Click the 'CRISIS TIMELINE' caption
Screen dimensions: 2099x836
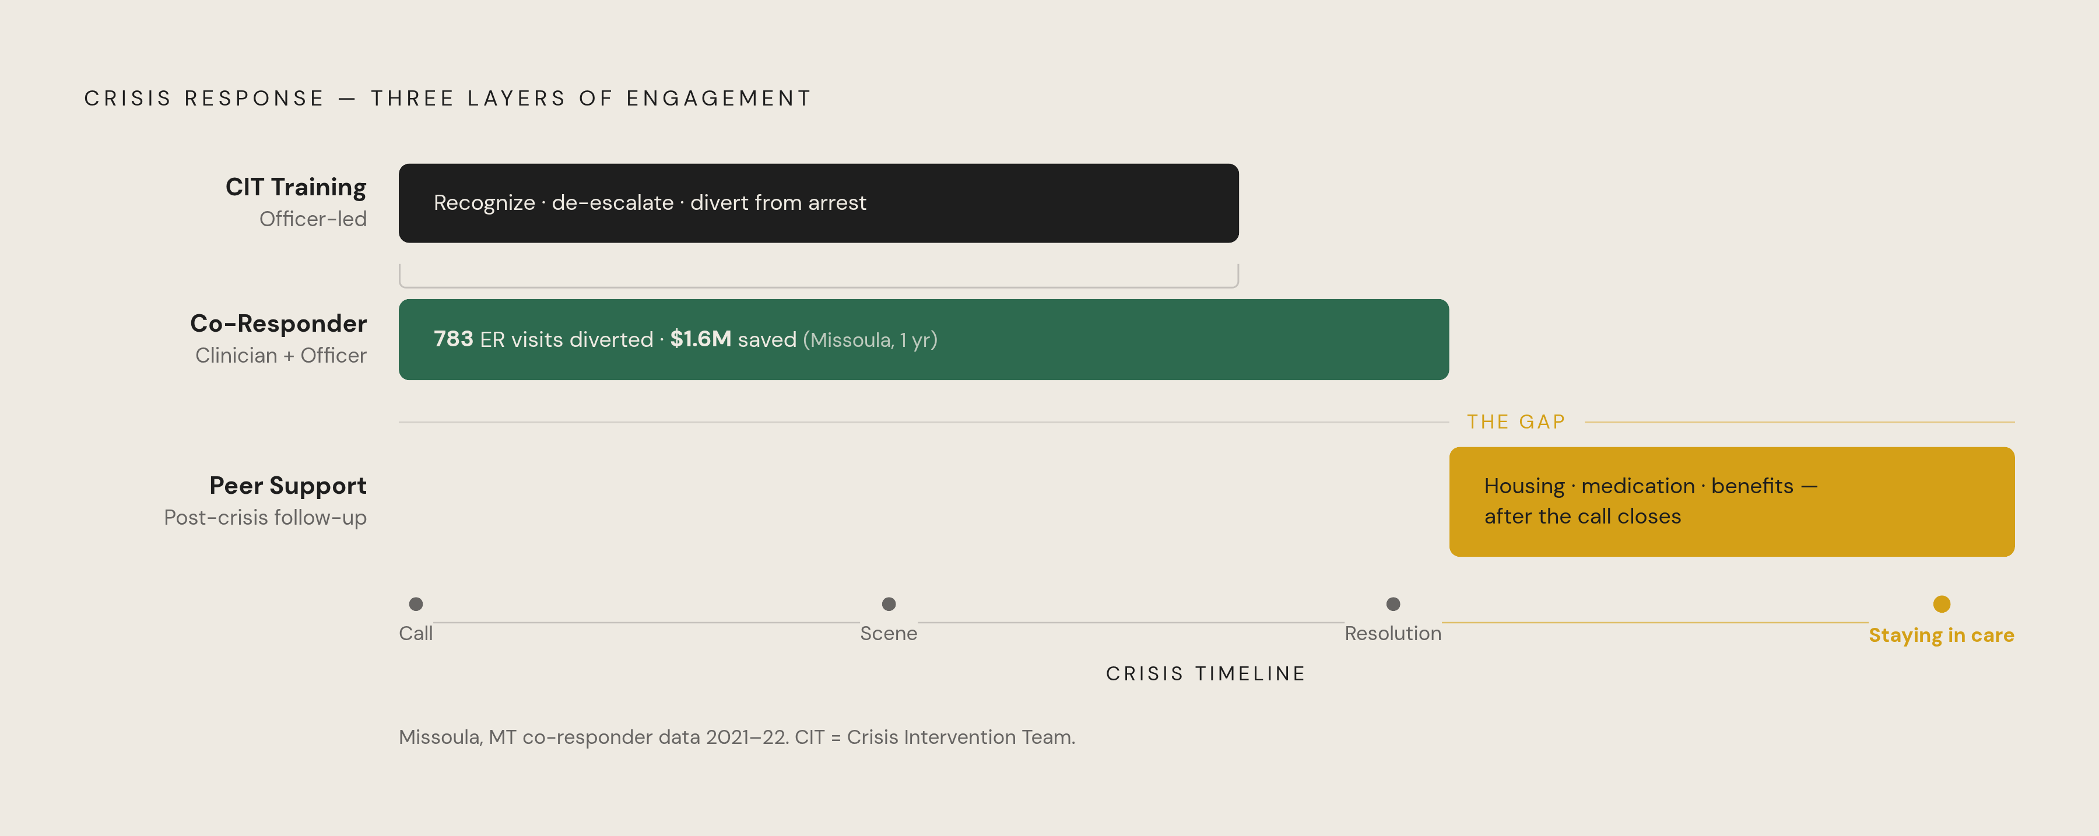click(x=1206, y=674)
